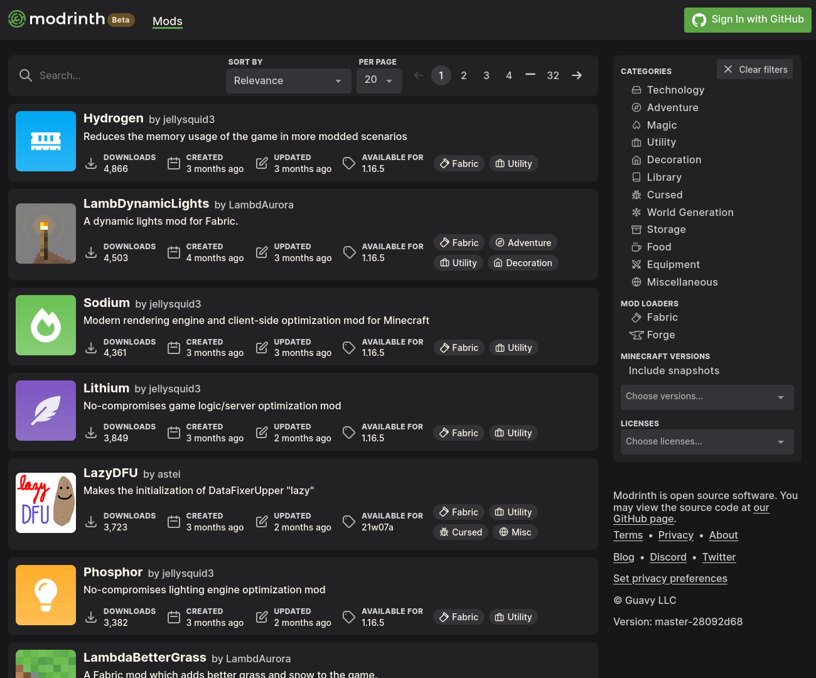The image size is (816, 678).
Task: Open the Terms link
Action: [x=628, y=535]
